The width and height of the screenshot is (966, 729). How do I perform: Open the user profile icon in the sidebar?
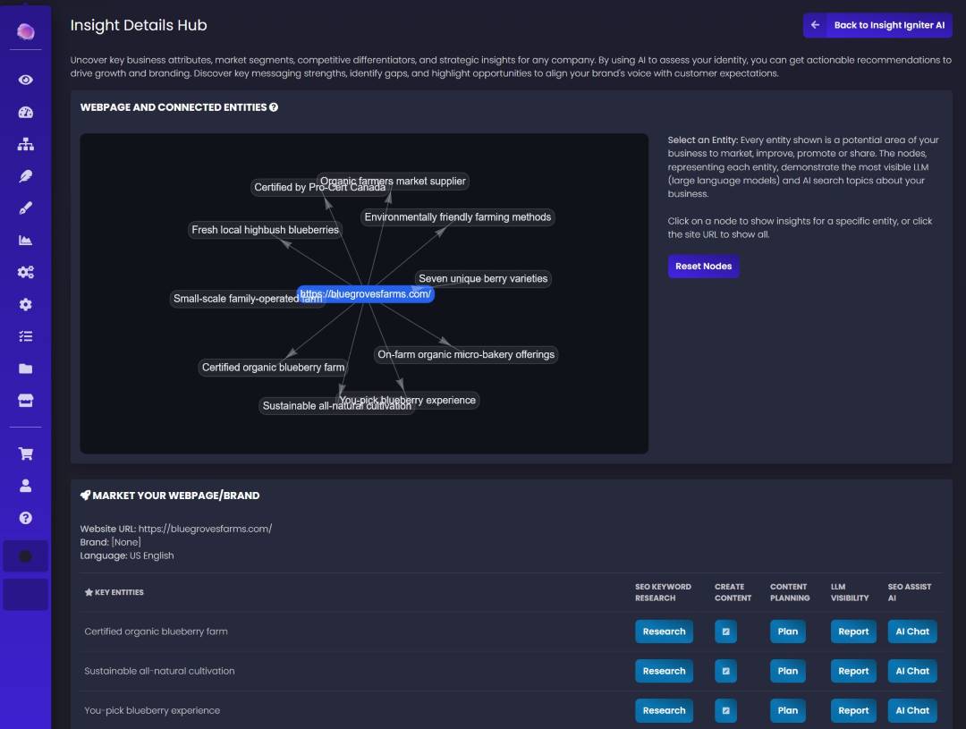[25, 486]
